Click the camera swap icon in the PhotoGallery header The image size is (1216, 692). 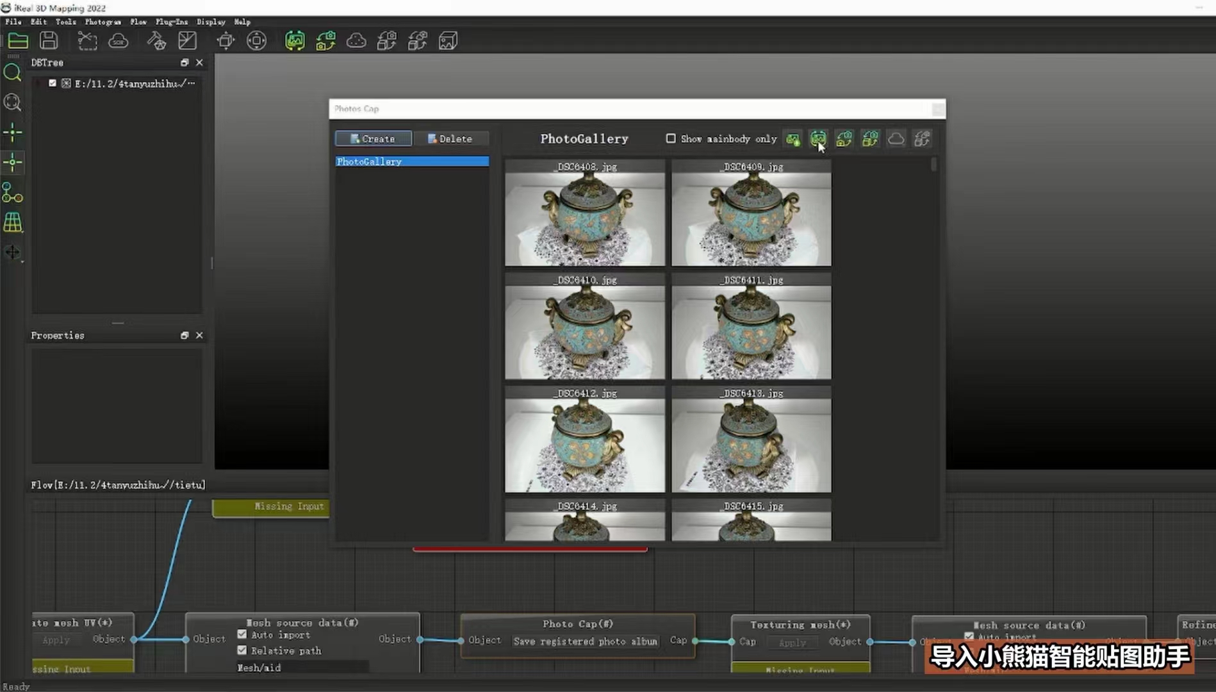pos(844,138)
